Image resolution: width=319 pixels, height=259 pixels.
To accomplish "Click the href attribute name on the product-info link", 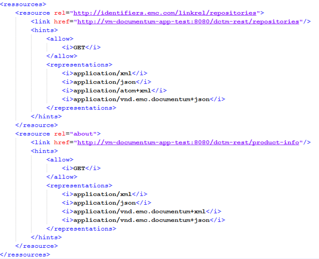I will [62, 142].
